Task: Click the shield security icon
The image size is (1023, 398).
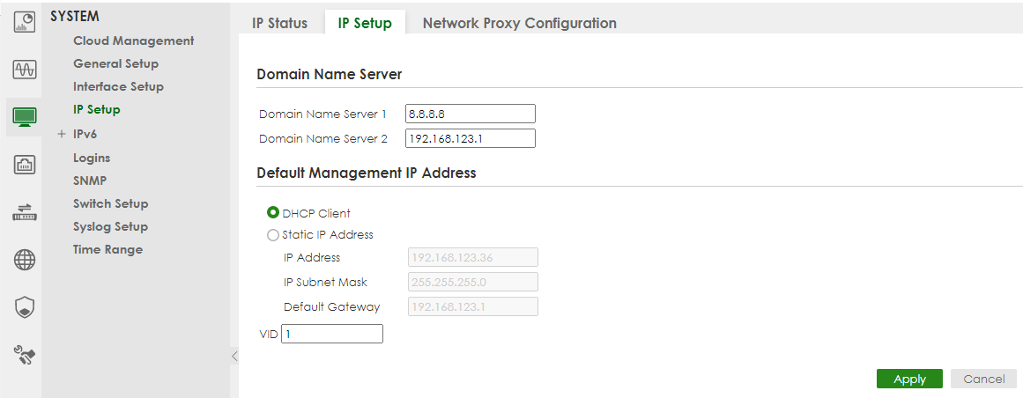Action: coord(24,307)
